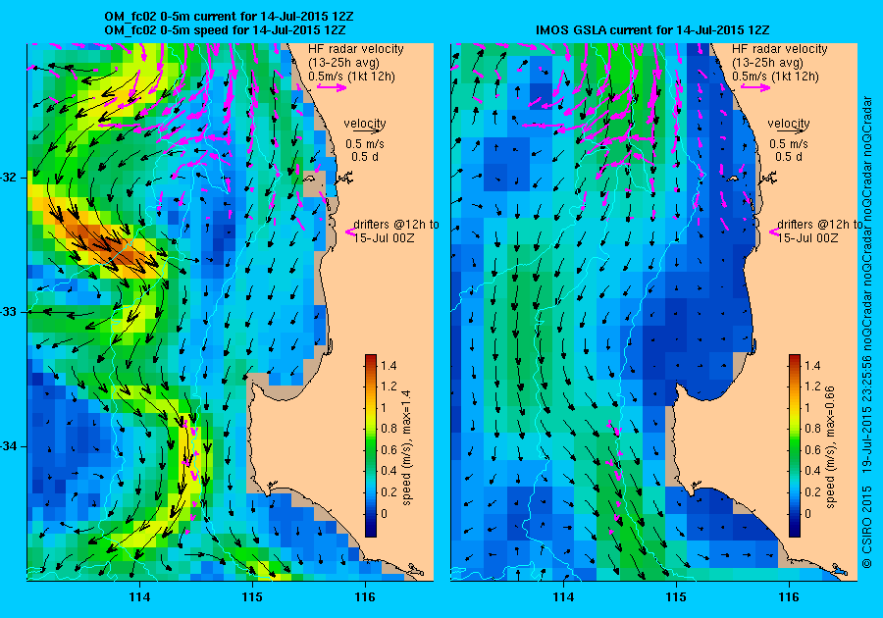Select the 'velocity' label on left map
This screenshot has width=883, height=618.
point(364,123)
